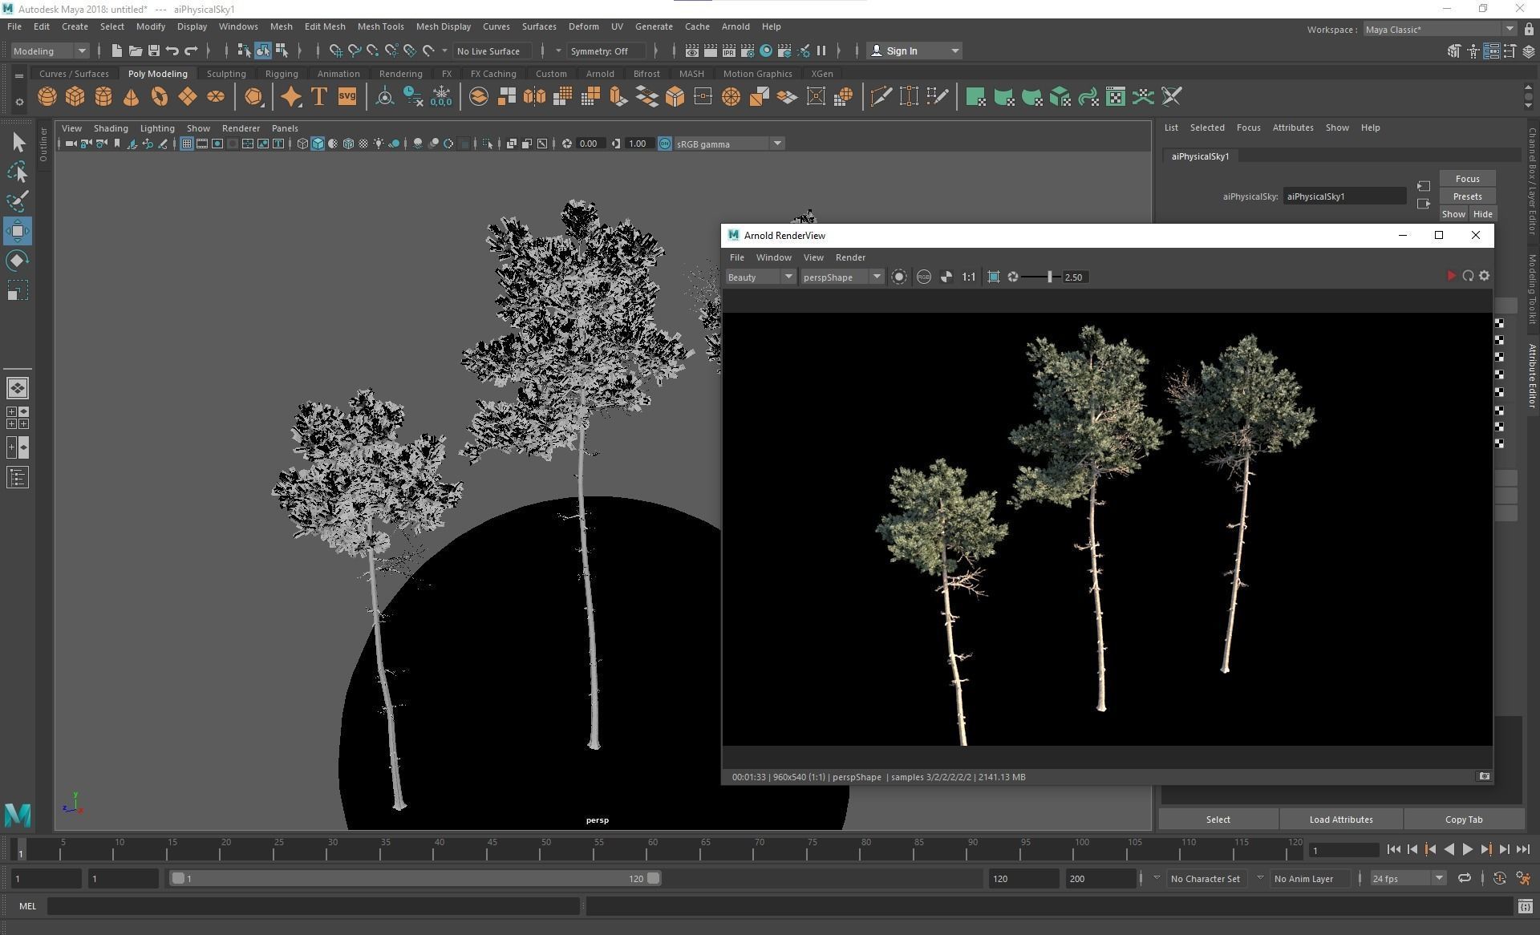Play forward with the playback button
Viewport: 1540px width, 935px height.
tap(1467, 849)
